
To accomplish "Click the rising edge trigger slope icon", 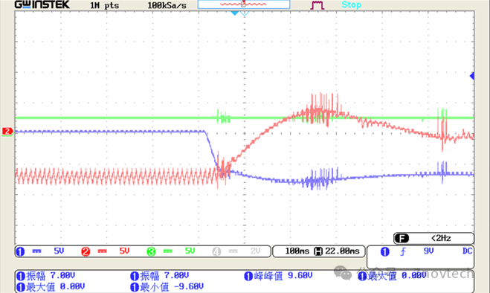I will [404, 251].
